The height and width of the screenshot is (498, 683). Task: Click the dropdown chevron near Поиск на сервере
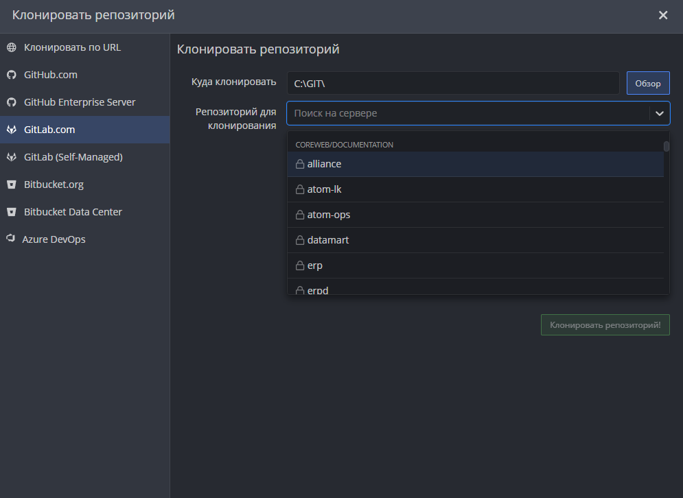click(660, 113)
